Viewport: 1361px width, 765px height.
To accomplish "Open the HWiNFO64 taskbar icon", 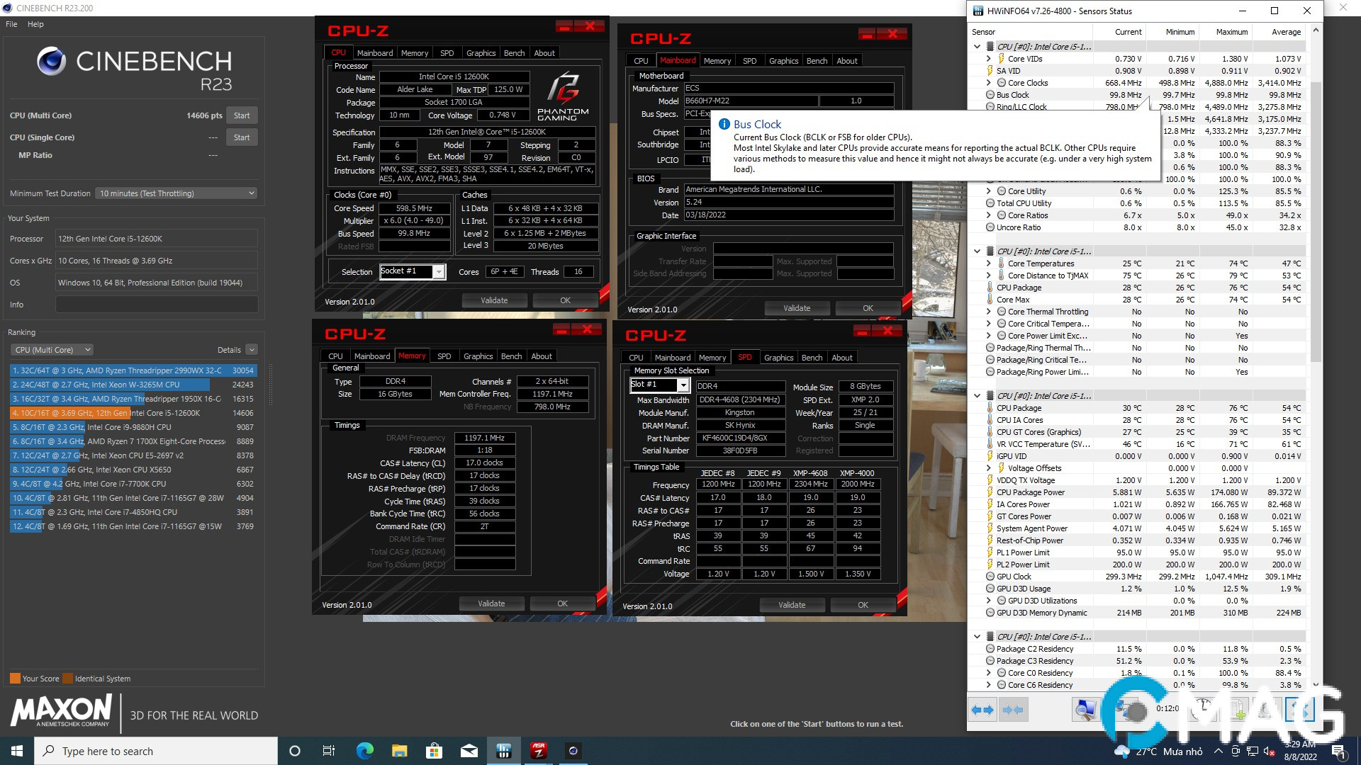I will coord(504,751).
